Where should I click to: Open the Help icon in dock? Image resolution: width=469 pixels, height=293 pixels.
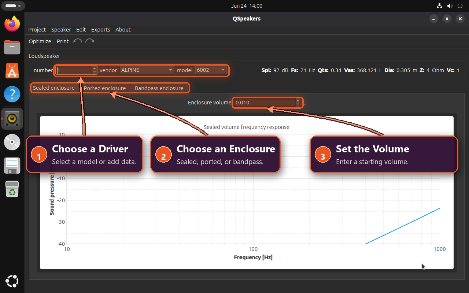[12, 94]
